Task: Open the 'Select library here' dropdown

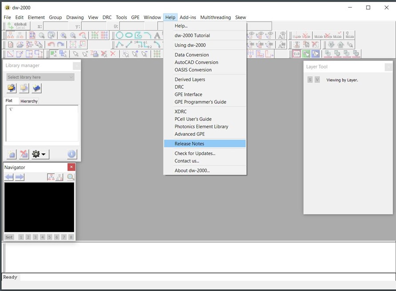Action: [40, 77]
